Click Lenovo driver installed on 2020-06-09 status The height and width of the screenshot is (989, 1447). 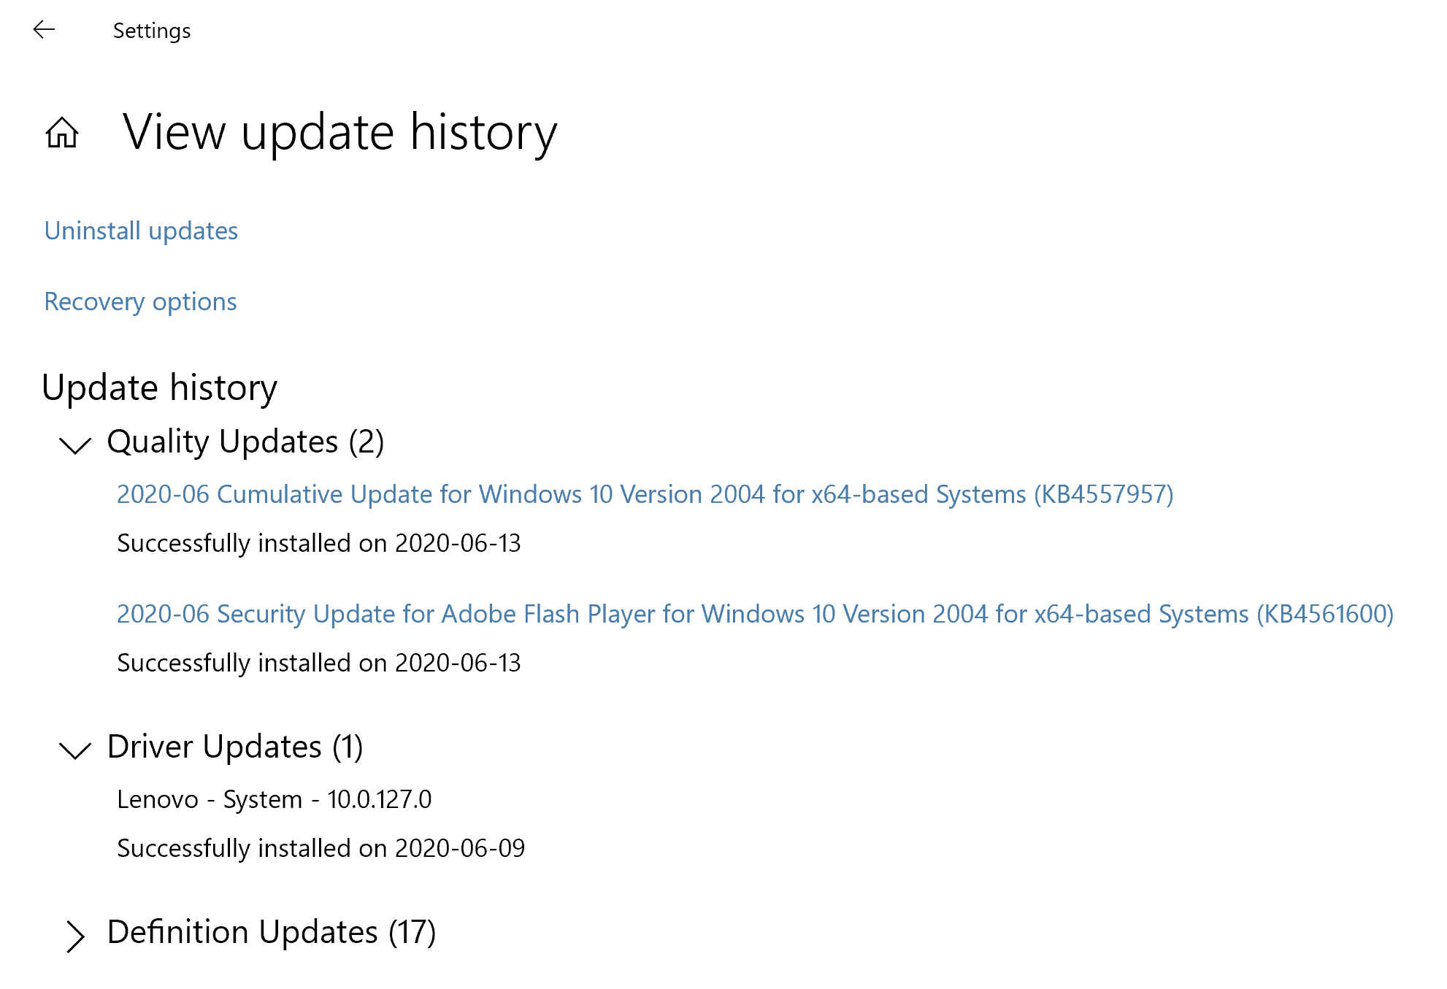pyautogui.click(x=321, y=848)
